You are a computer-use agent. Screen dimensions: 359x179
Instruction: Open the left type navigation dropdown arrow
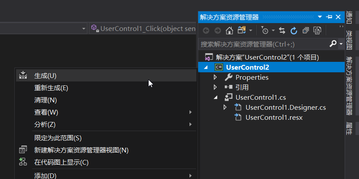83,29
